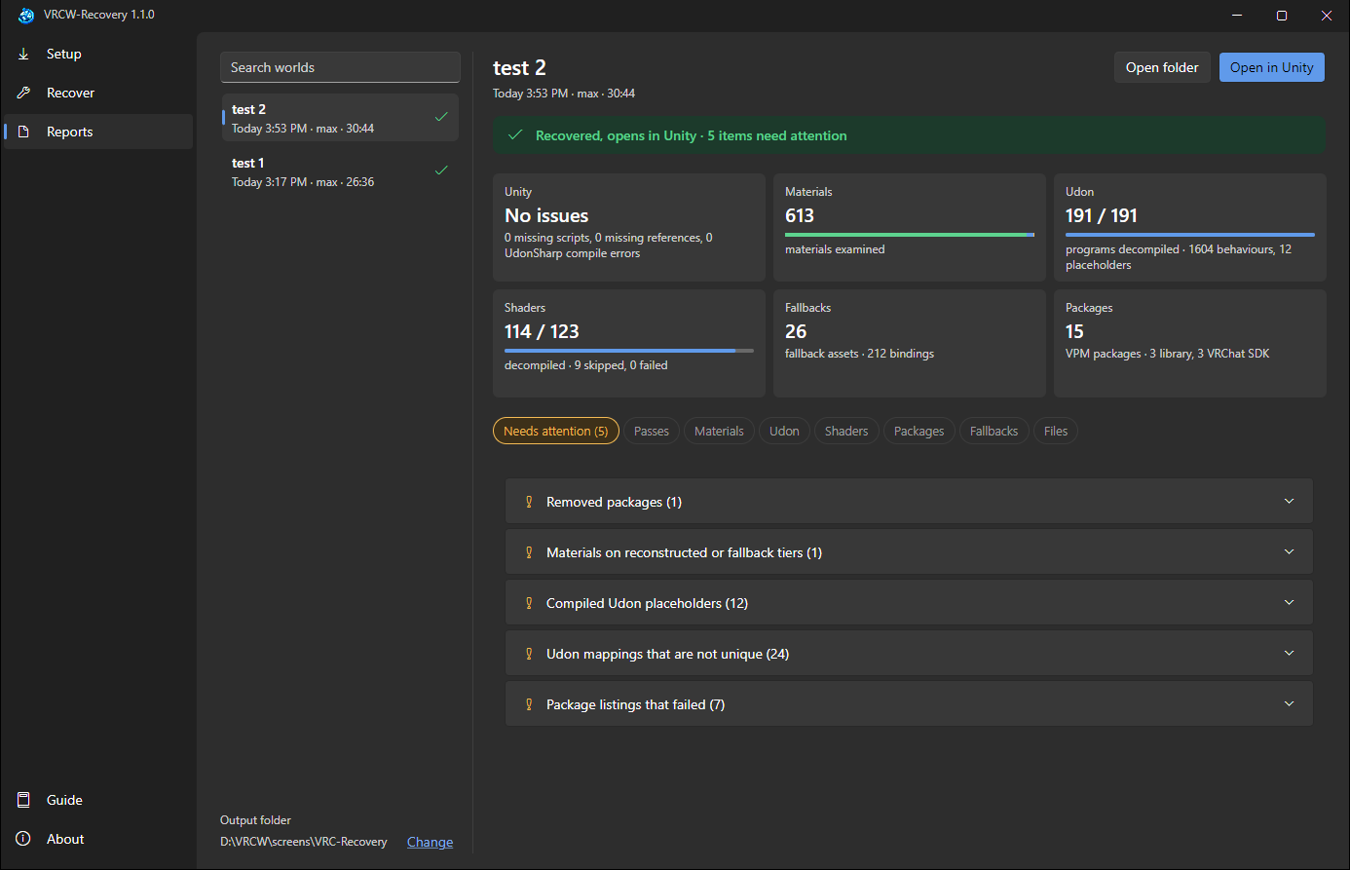Viewport: 1350px width, 870px height.
Task: Show the Packages tab
Action: pyautogui.click(x=919, y=431)
